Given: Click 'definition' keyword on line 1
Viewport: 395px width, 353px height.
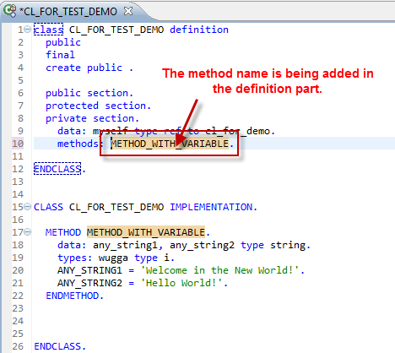Looking at the screenshot, I should 199,30.
